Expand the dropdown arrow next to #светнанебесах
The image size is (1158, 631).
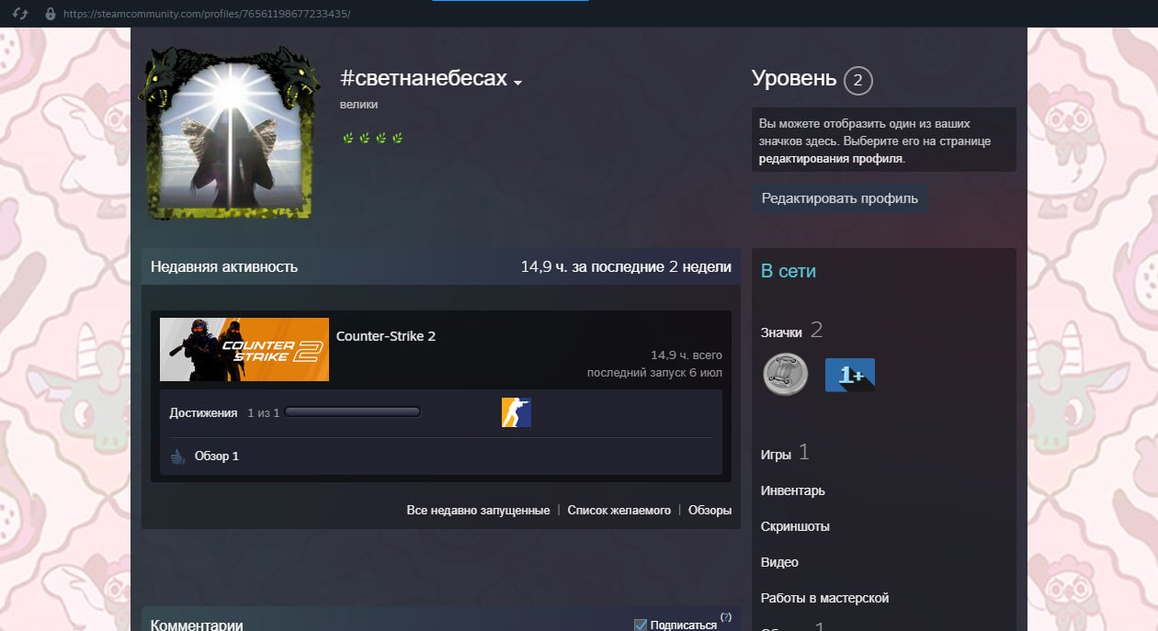517,83
